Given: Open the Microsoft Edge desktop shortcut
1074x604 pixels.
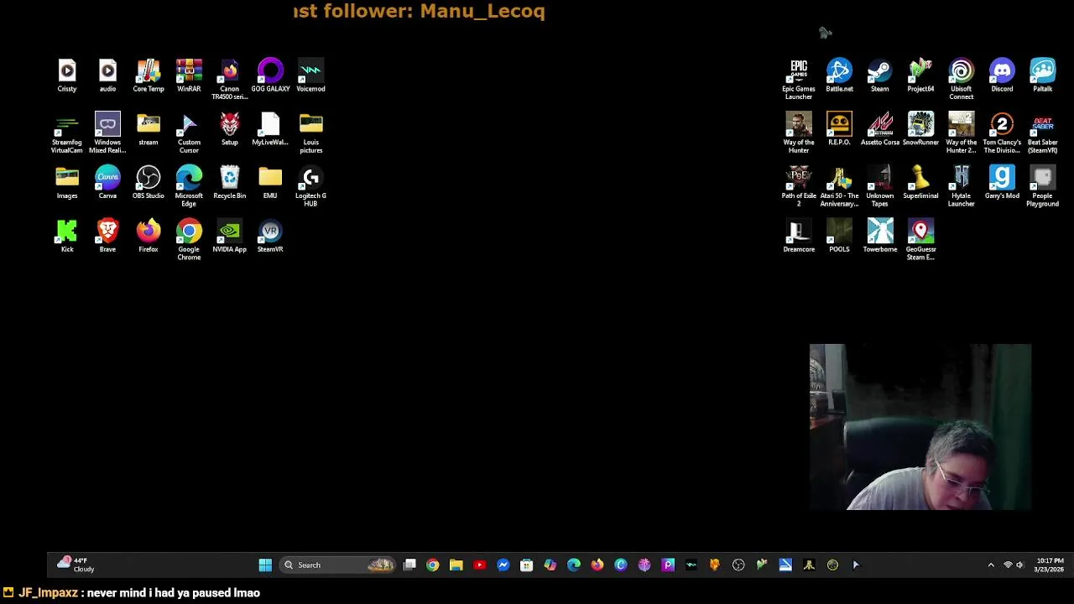Looking at the screenshot, I should (x=189, y=186).
